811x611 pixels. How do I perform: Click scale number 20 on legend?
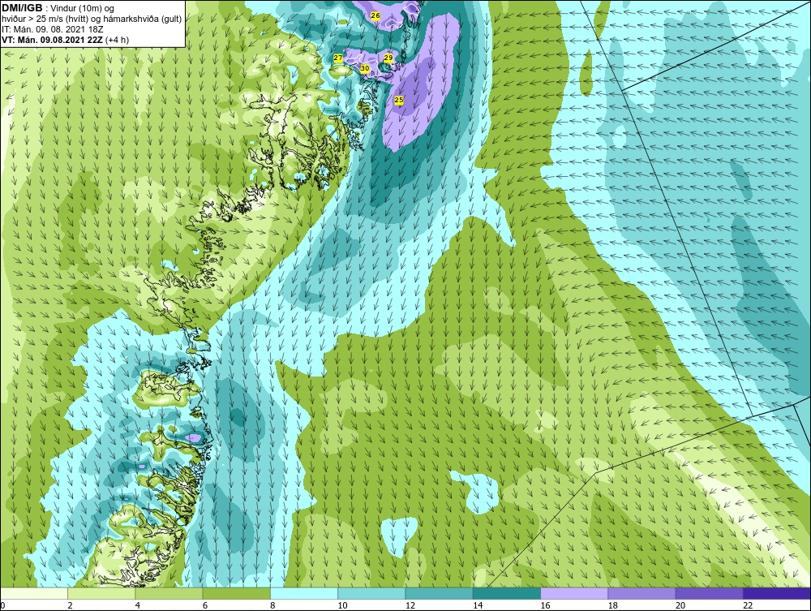coord(680,606)
